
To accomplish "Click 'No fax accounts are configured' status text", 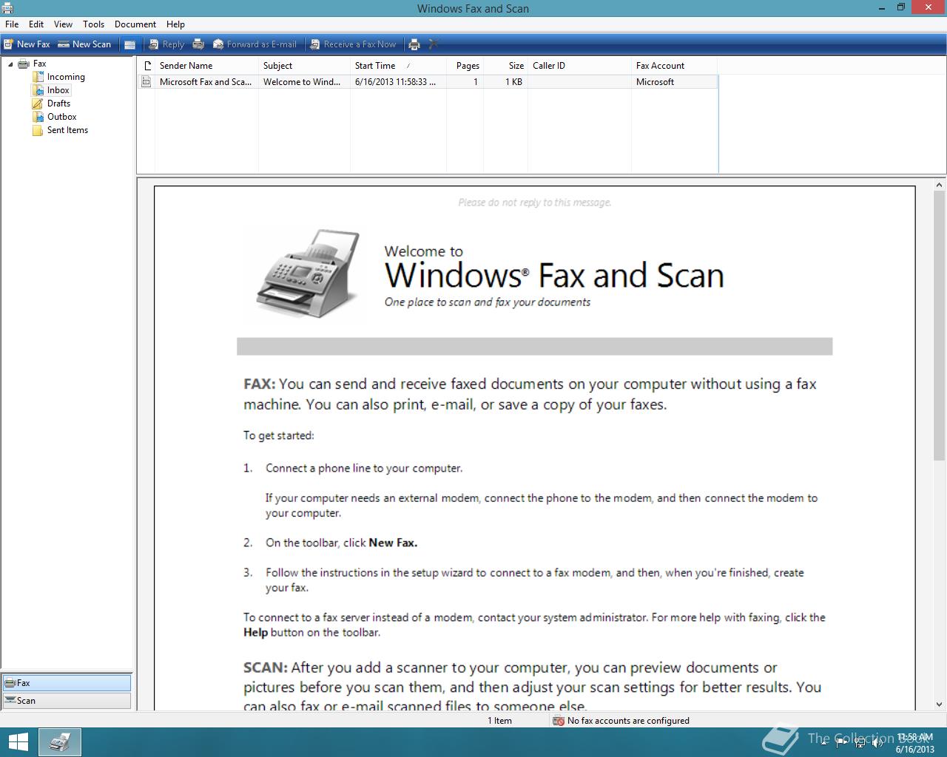I will (628, 721).
